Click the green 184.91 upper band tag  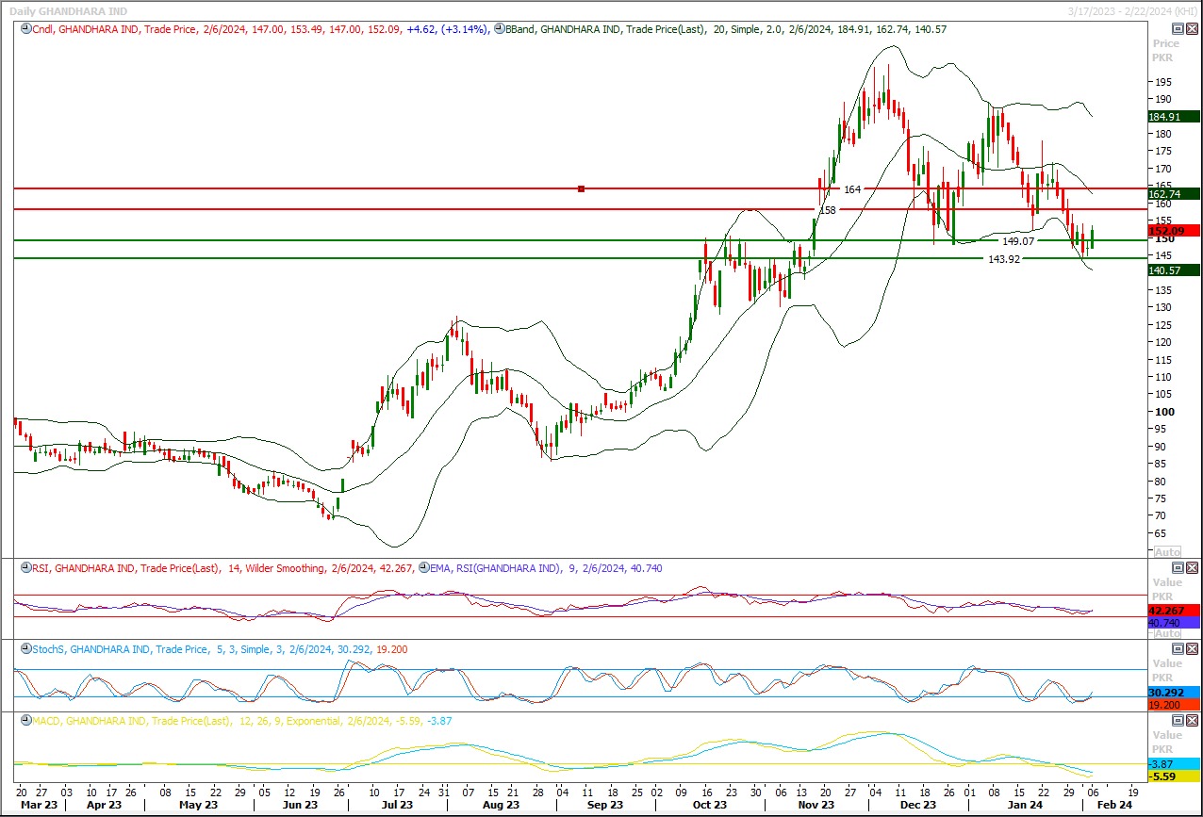(x=1164, y=117)
